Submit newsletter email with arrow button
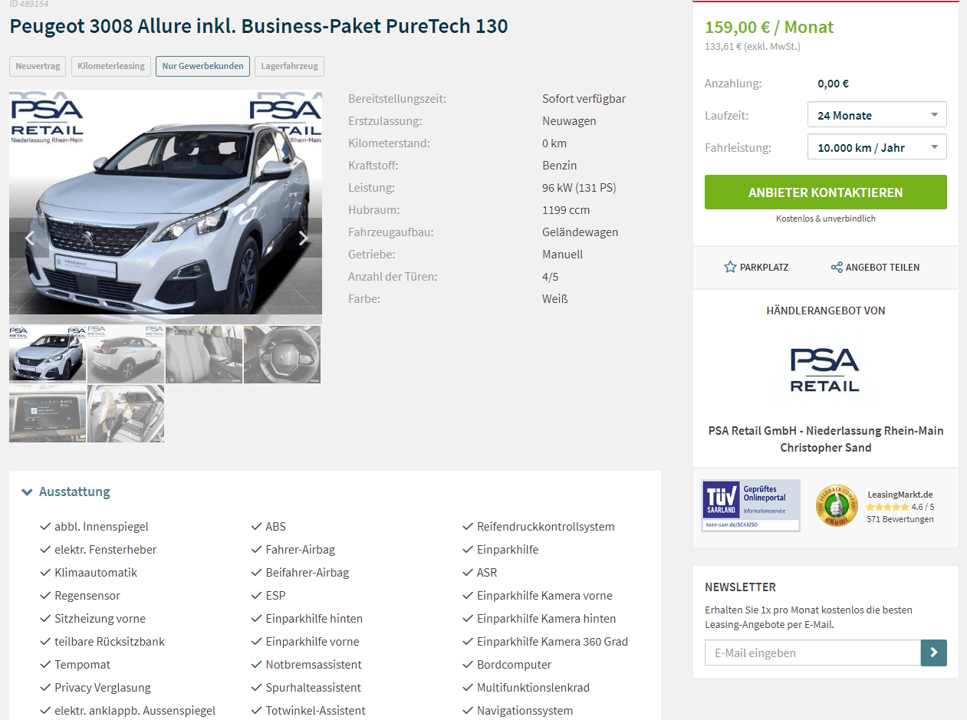The image size is (967, 720). [x=934, y=653]
